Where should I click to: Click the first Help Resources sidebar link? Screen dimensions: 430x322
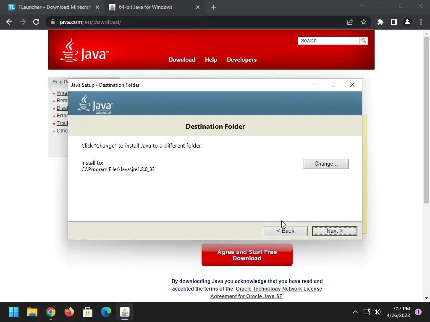(x=62, y=93)
